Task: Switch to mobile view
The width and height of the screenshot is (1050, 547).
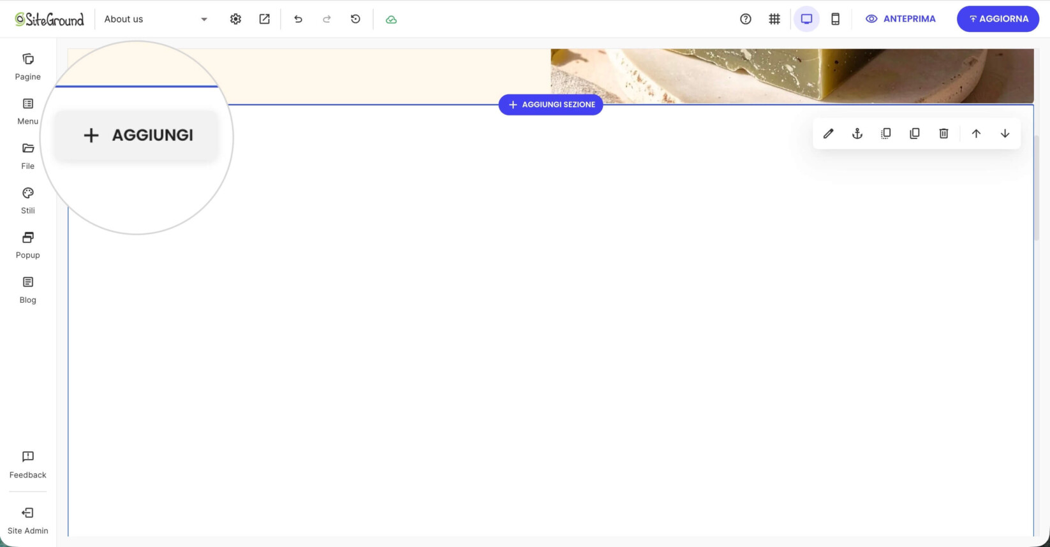Action: [x=835, y=19]
